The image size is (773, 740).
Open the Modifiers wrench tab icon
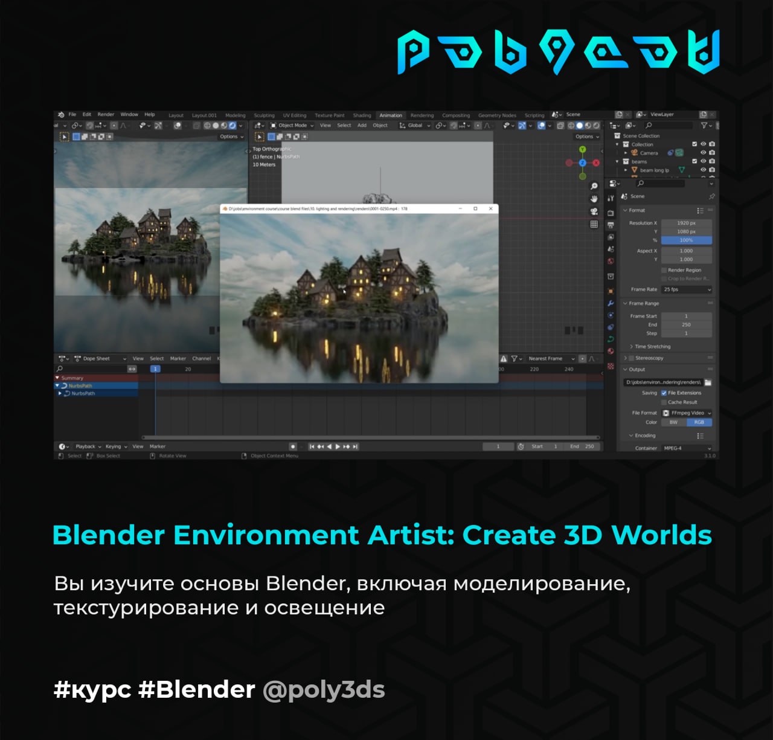(x=611, y=303)
